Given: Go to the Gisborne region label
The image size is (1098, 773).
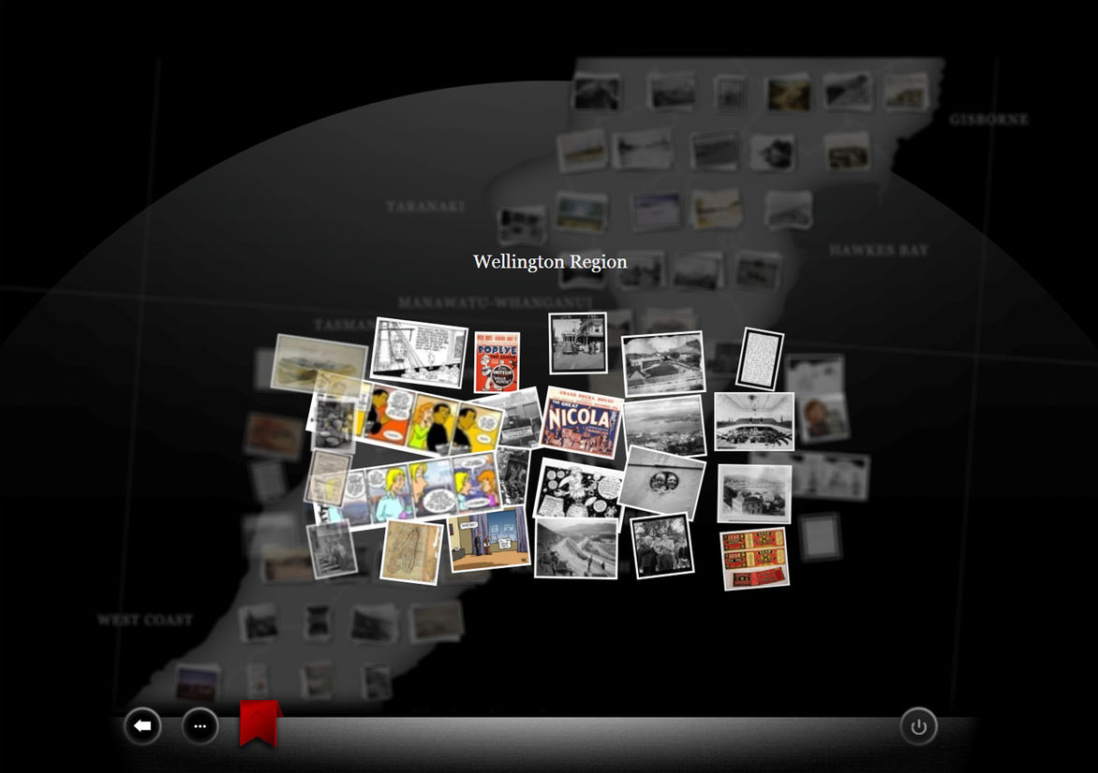Looking at the screenshot, I should pyautogui.click(x=987, y=120).
